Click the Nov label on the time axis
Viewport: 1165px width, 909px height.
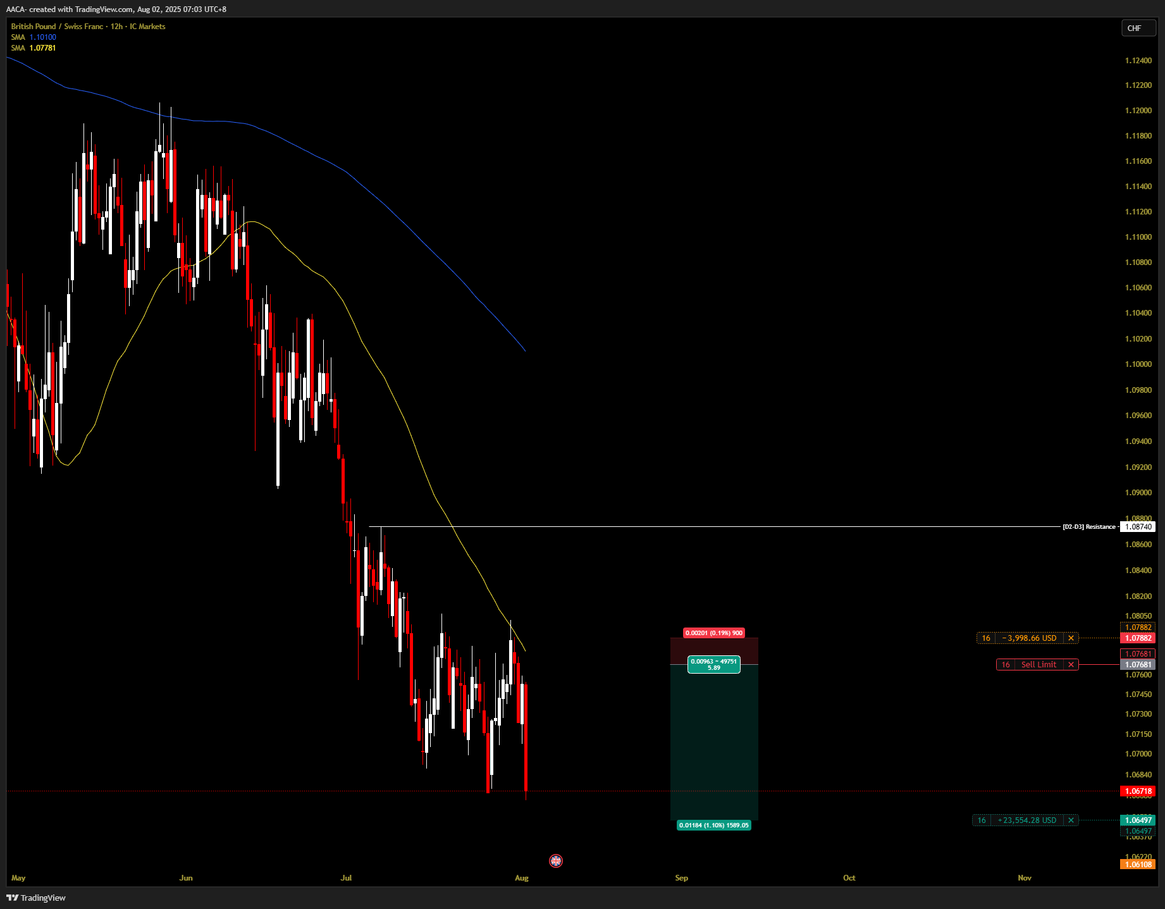pyautogui.click(x=1025, y=877)
